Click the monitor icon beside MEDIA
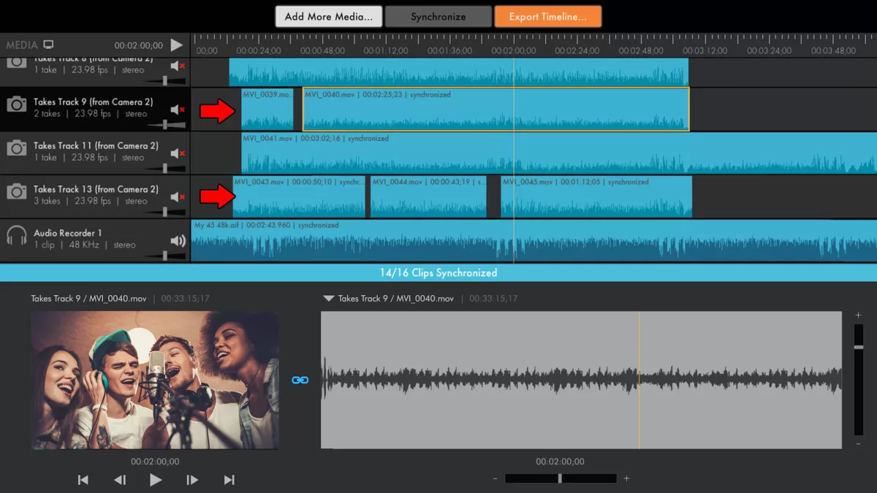This screenshot has width=877, height=493. click(x=49, y=45)
